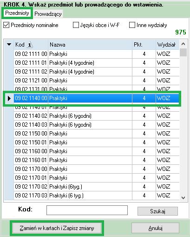Select the row with code 09 02 1170 00
The height and width of the screenshot is (237, 190).
tap(97, 169)
